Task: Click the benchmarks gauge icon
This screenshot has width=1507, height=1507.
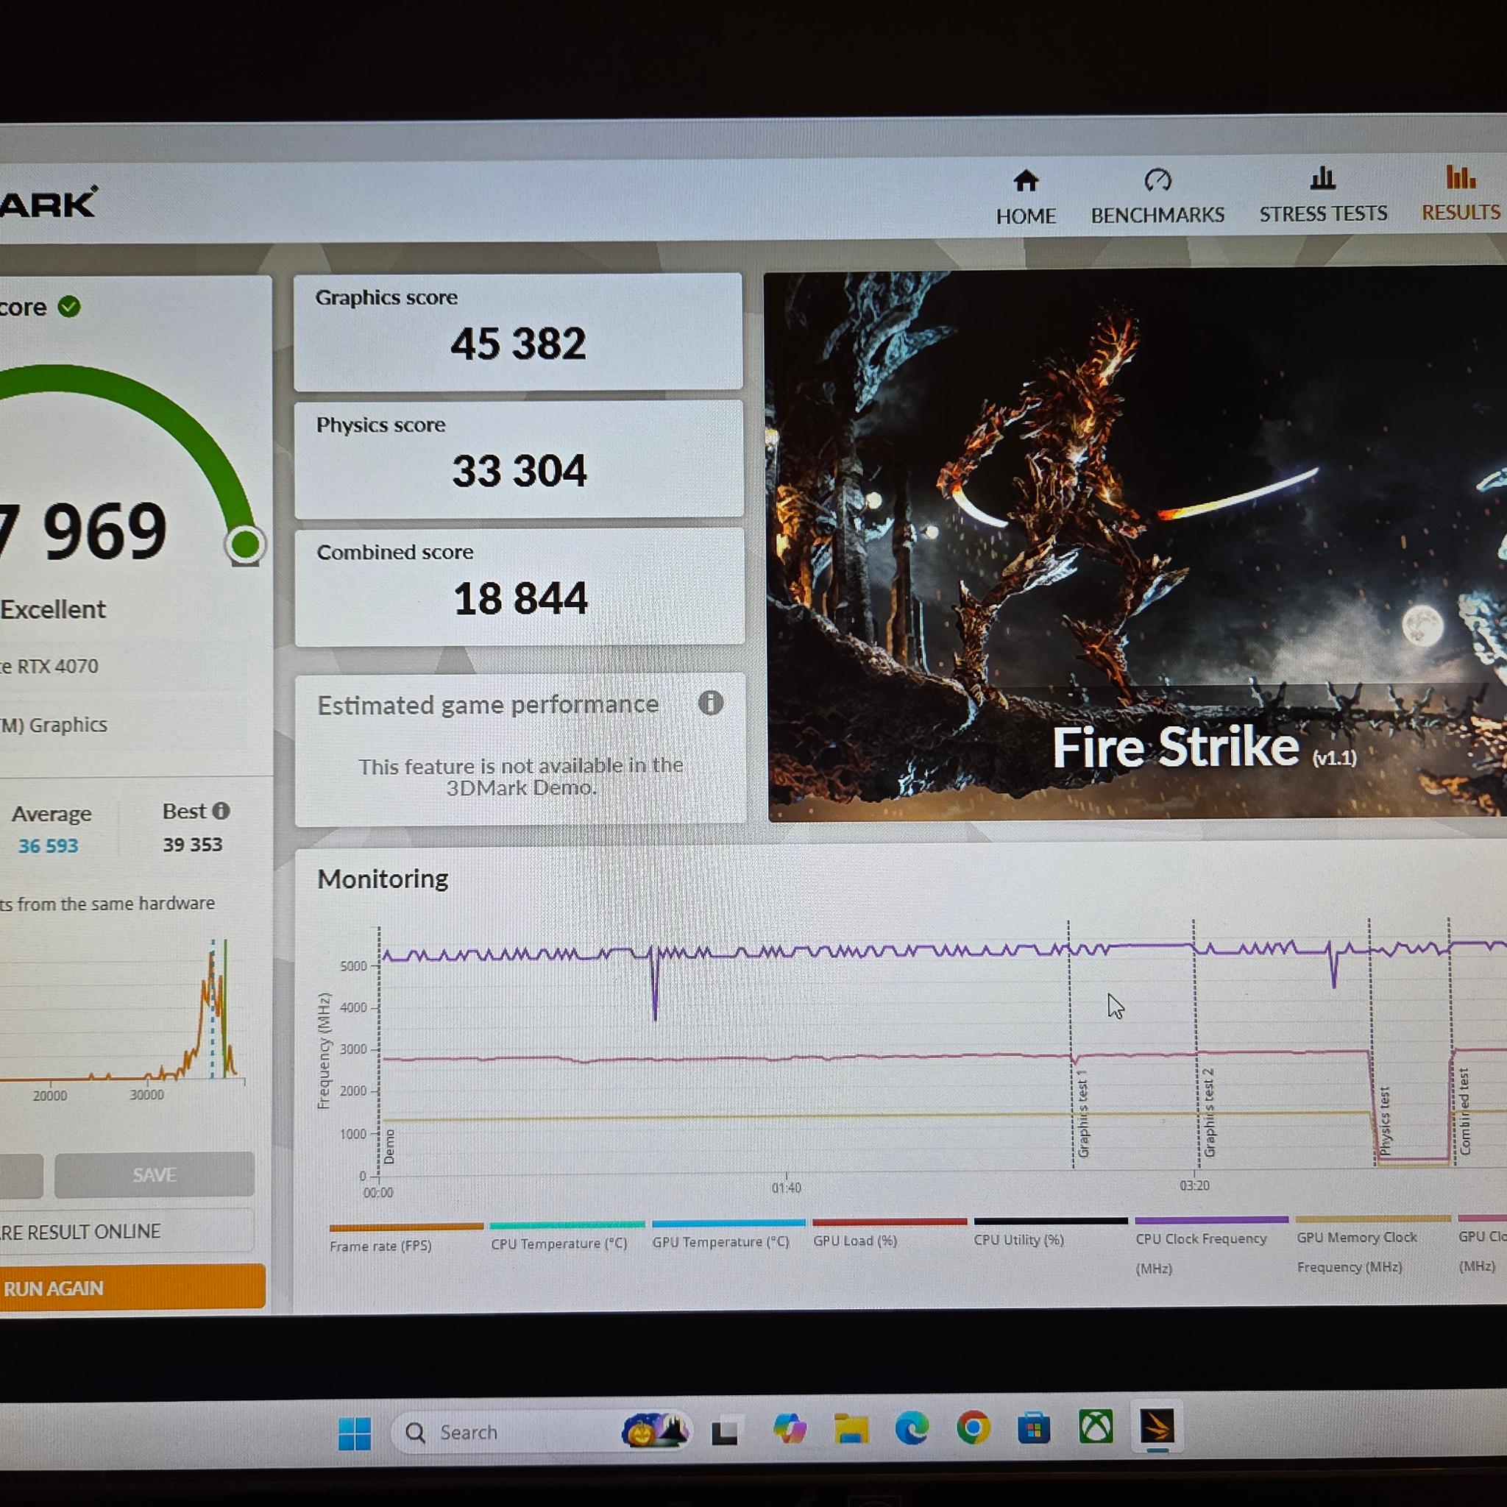Action: click(1157, 180)
